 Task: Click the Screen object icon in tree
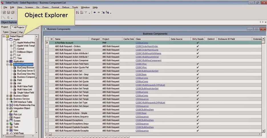[11, 121]
